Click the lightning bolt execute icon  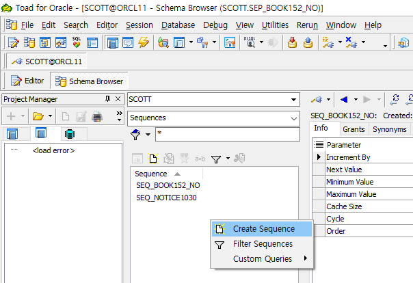click(144, 42)
